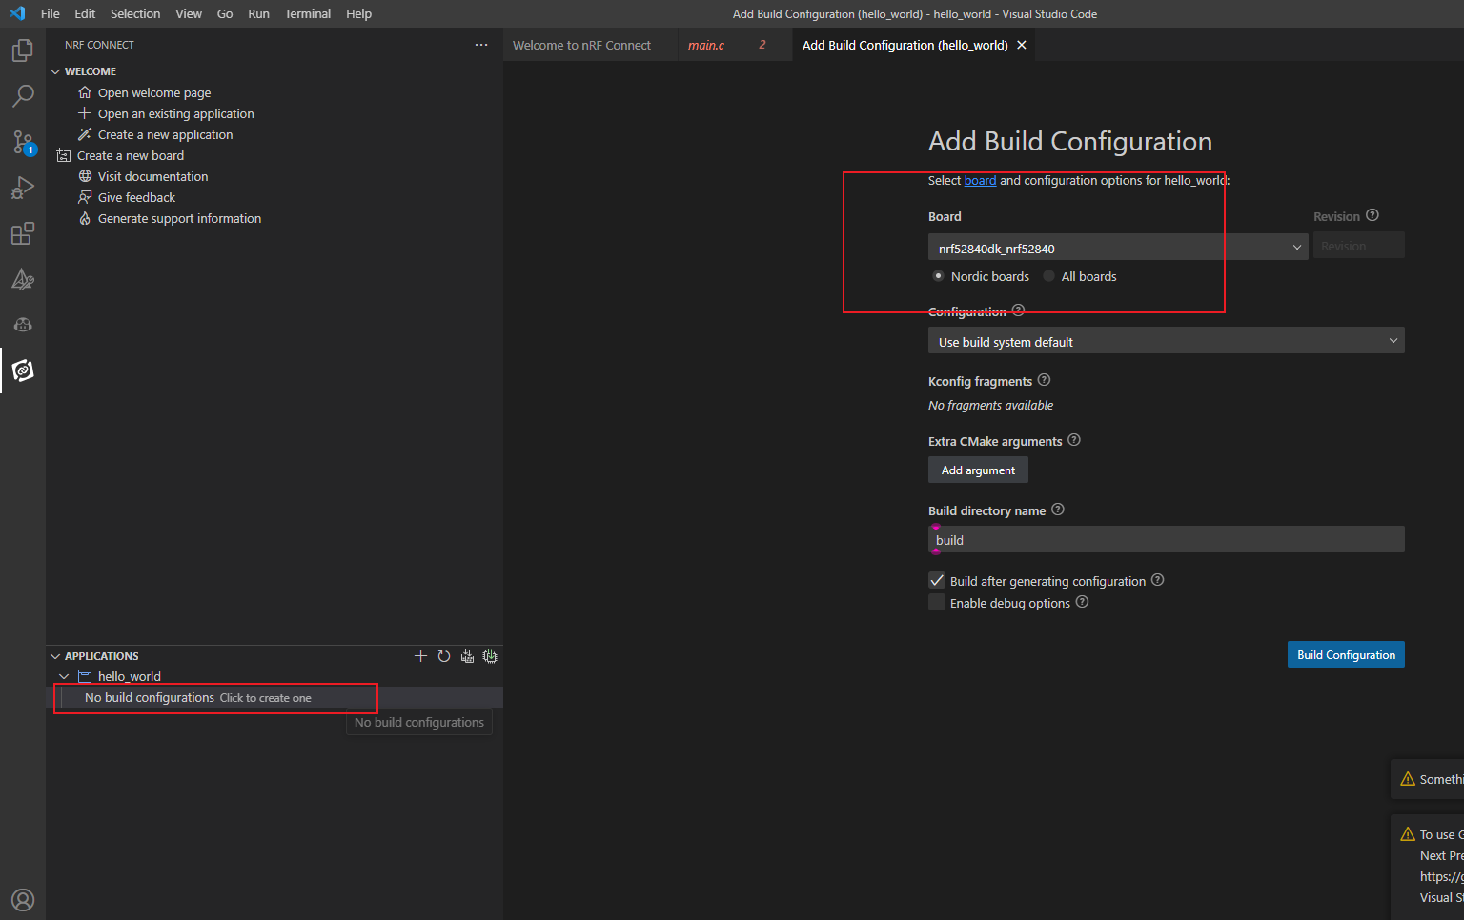The width and height of the screenshot is (1464, 920).
Task: Focus the Build directory name input field
Action: tap(1166, 539)
